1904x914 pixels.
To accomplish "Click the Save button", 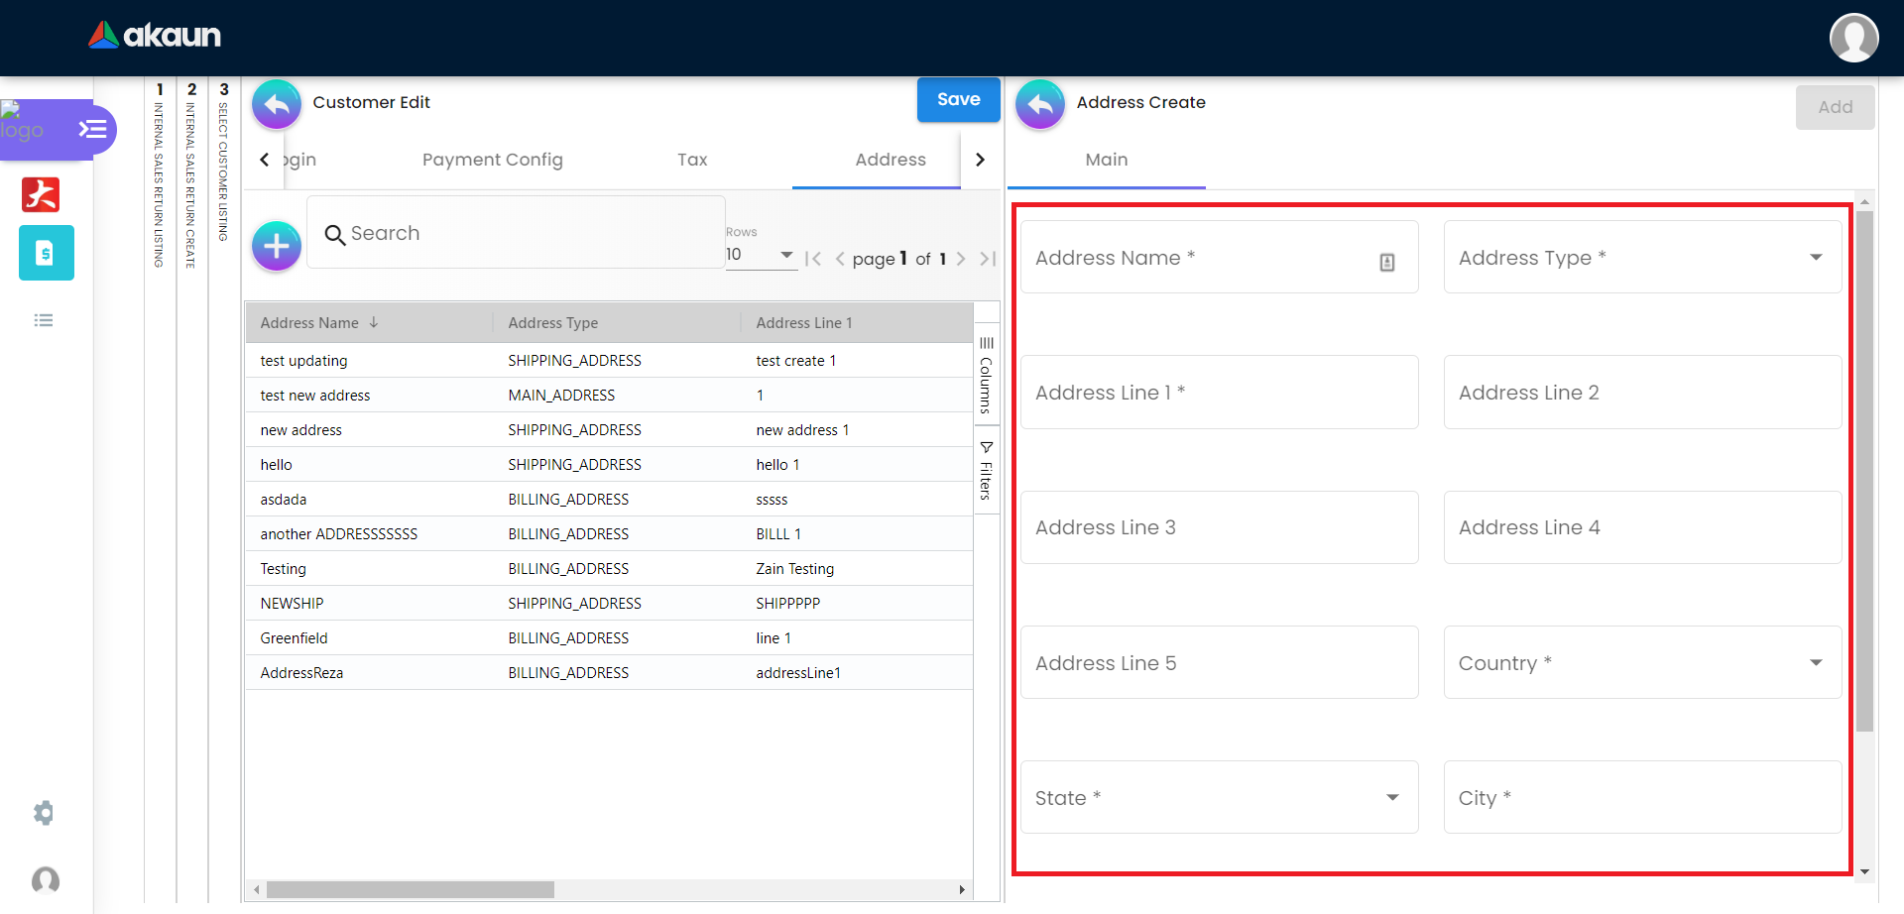I will pyautogui.click(x=958, y=100).
